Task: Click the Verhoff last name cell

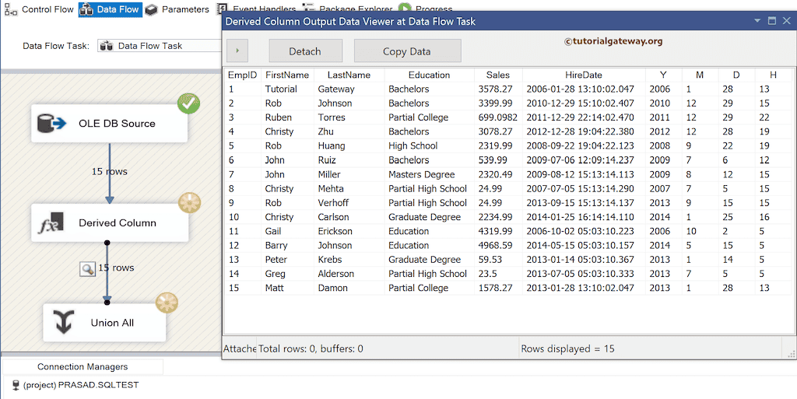Action: pos(349,202)
